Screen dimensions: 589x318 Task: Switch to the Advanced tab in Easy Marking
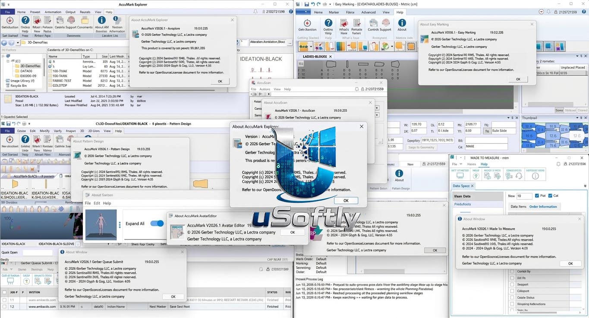coord(368,12)
